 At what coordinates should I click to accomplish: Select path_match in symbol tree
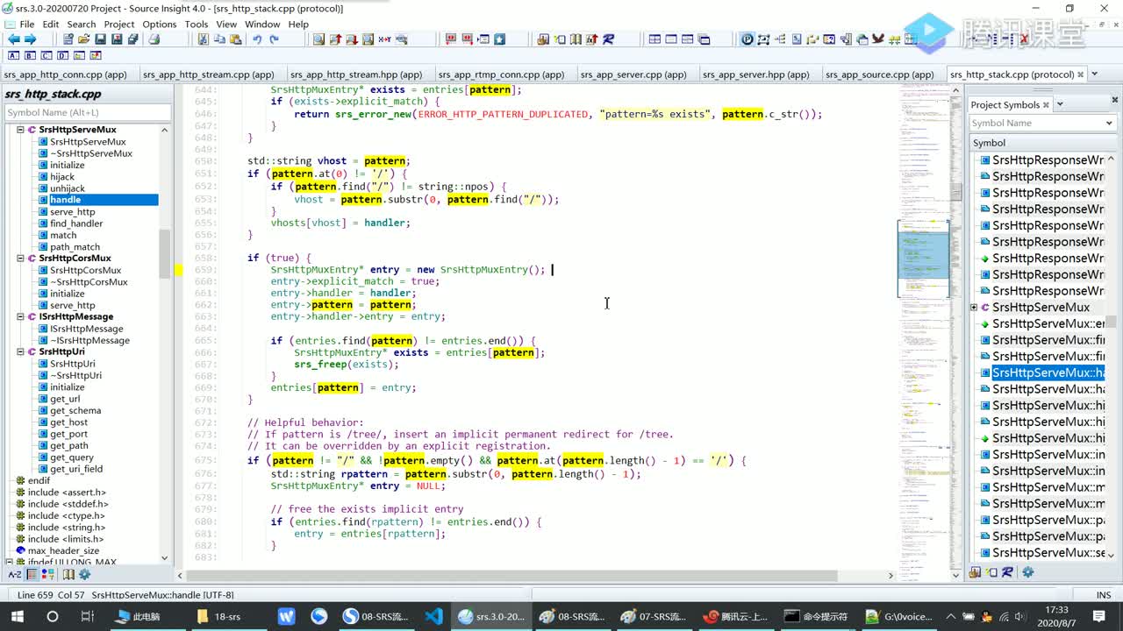[x=75, y=247]
